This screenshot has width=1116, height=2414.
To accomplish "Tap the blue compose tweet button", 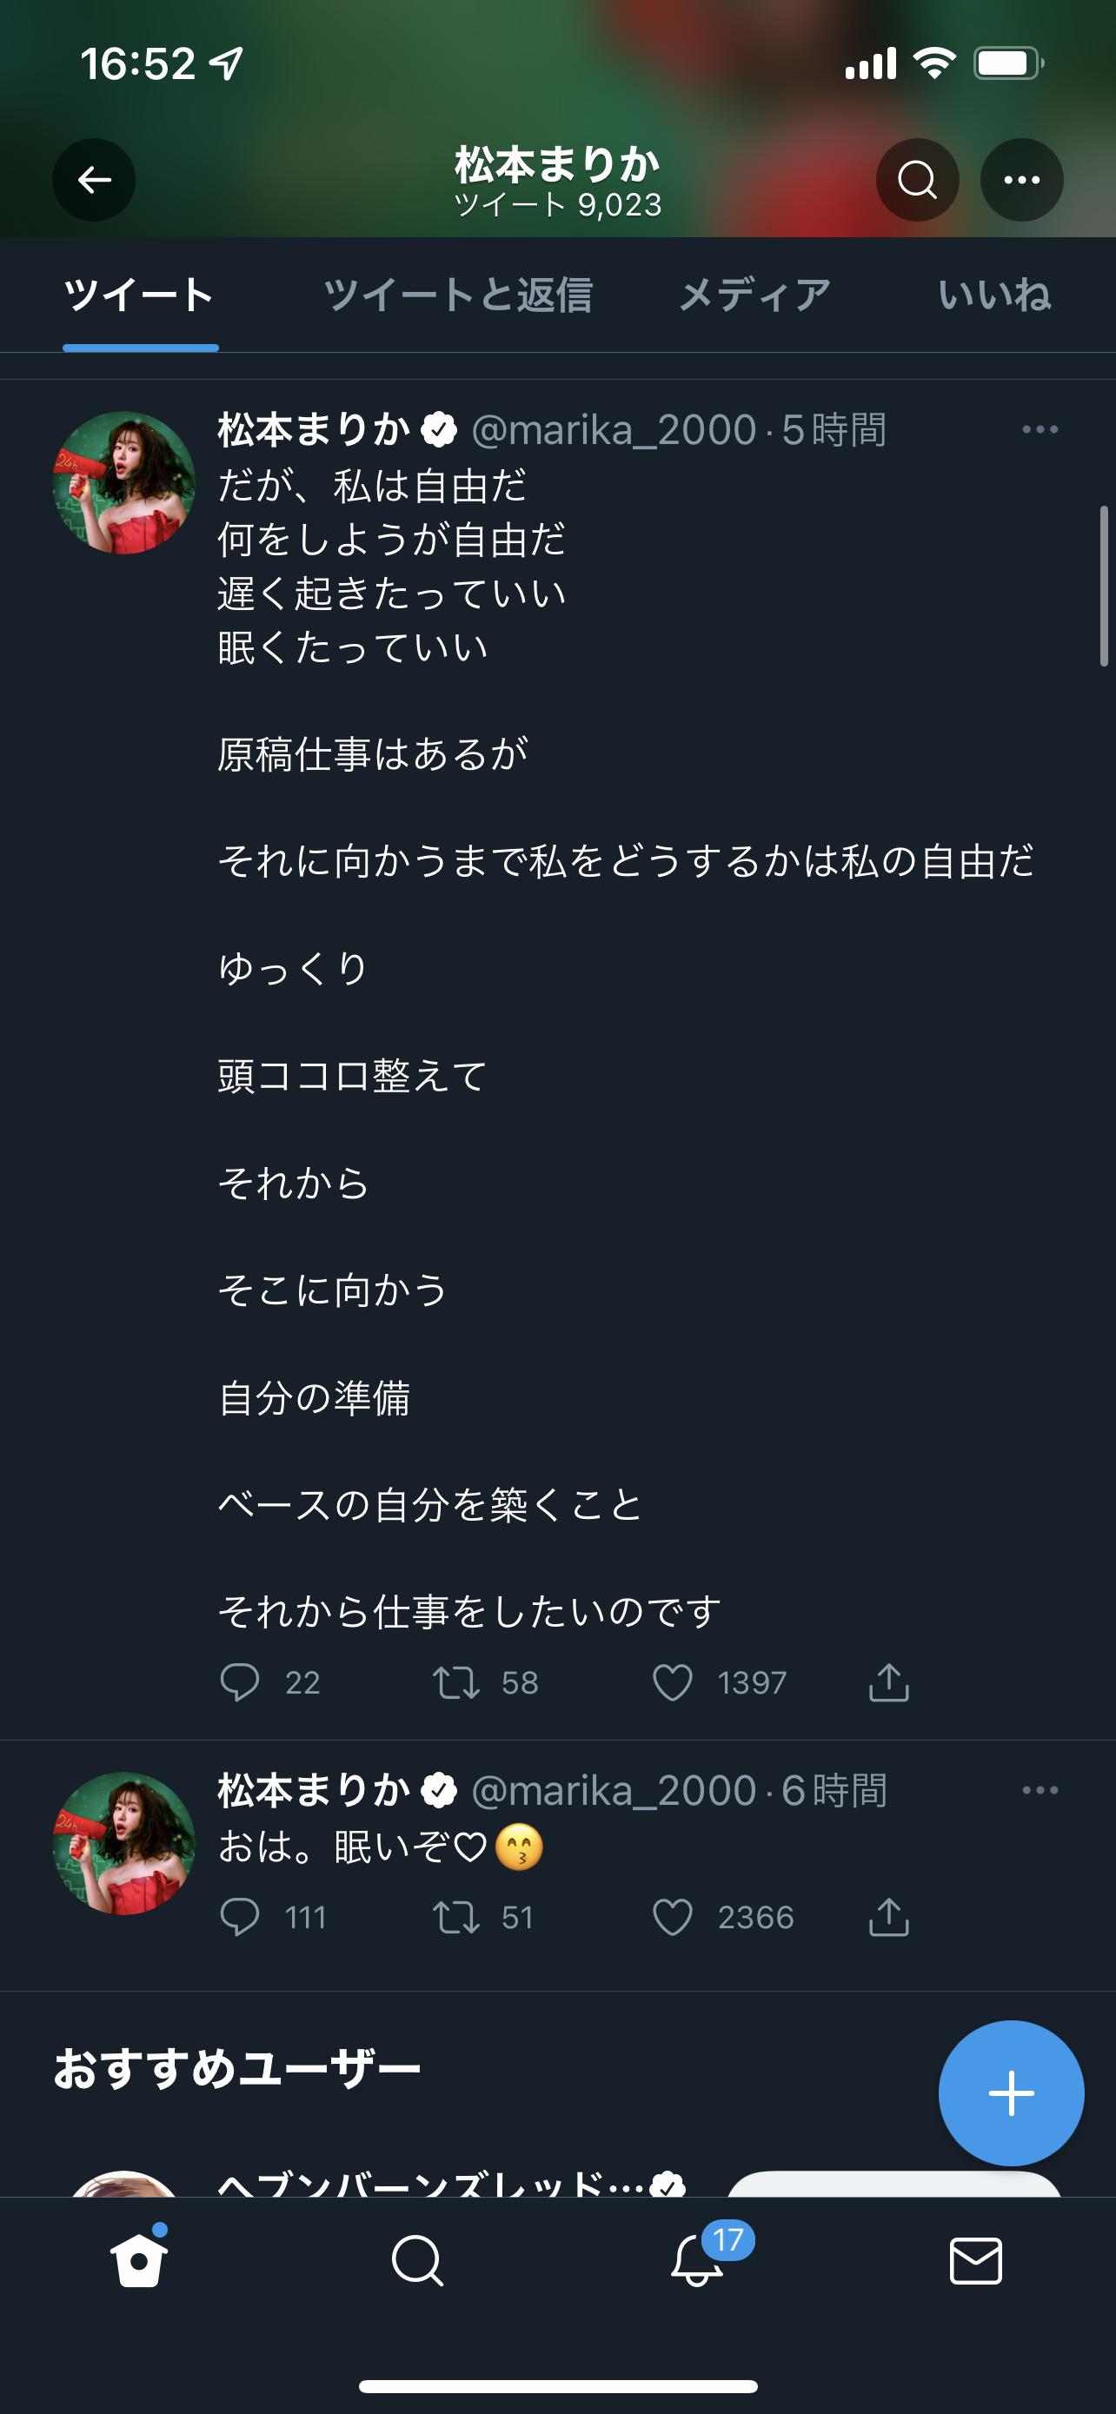I will [1011, 2093].
